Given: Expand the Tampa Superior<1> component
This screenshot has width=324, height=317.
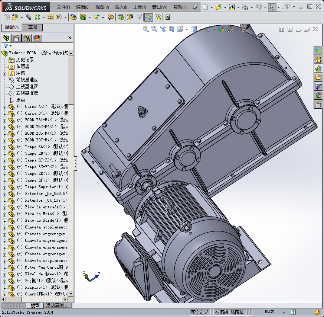Looking at the screenshot, I should [x=4, y=187].
